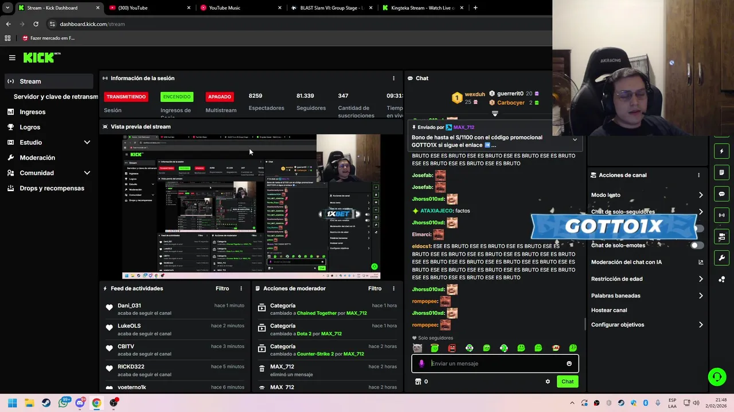The width and height of the screenshot is (734, 412).
Task: Reload the browser page
Action: [x=36, y=24]
